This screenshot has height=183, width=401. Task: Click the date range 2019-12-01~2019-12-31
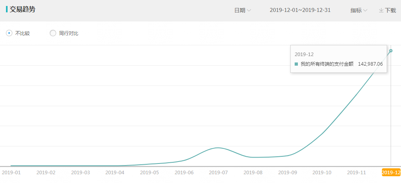coord(300,10)
